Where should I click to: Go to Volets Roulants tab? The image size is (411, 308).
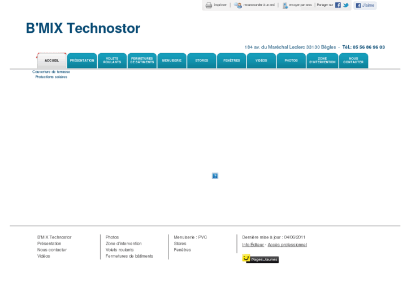(x=112, y=60)
